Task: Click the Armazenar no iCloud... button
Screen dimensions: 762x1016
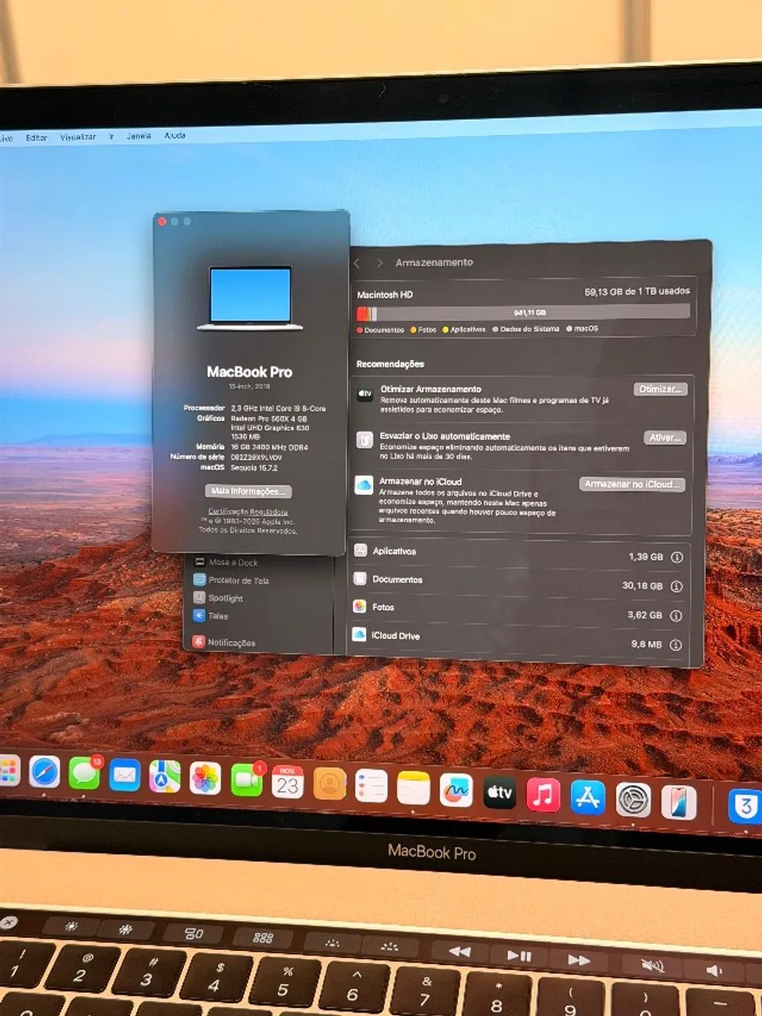Action: pyautogui.click(x=631, y=484)
